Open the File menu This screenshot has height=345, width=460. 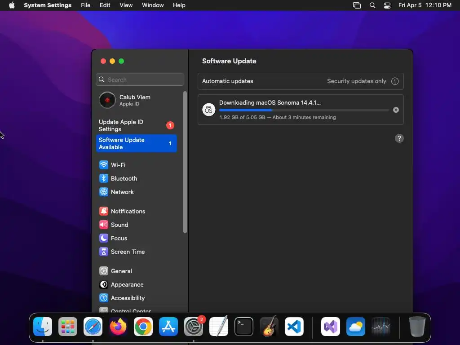click(x=86, y=5)
